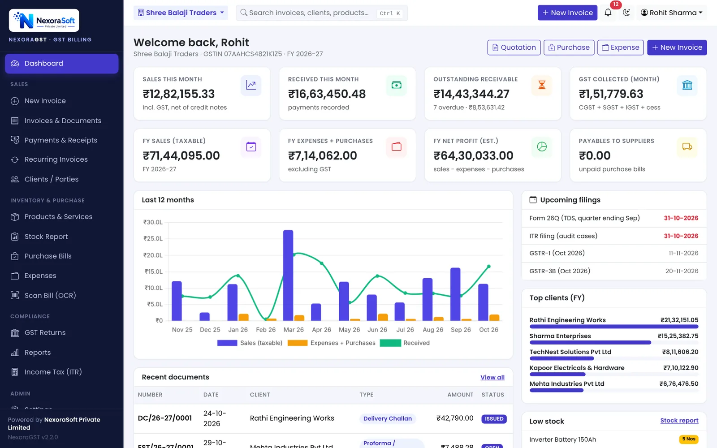Open New Invoice sidebar item
The width and height of the screenshot is (717, 448).
[62, 101]
